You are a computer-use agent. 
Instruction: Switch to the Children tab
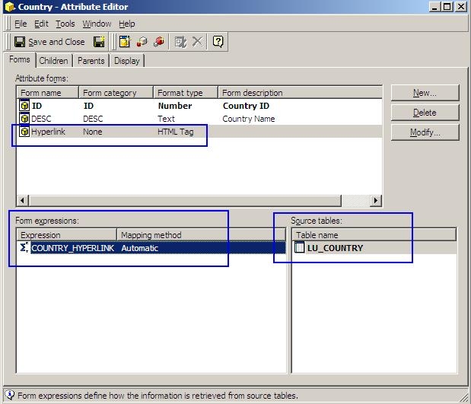(x=53, y=61)
